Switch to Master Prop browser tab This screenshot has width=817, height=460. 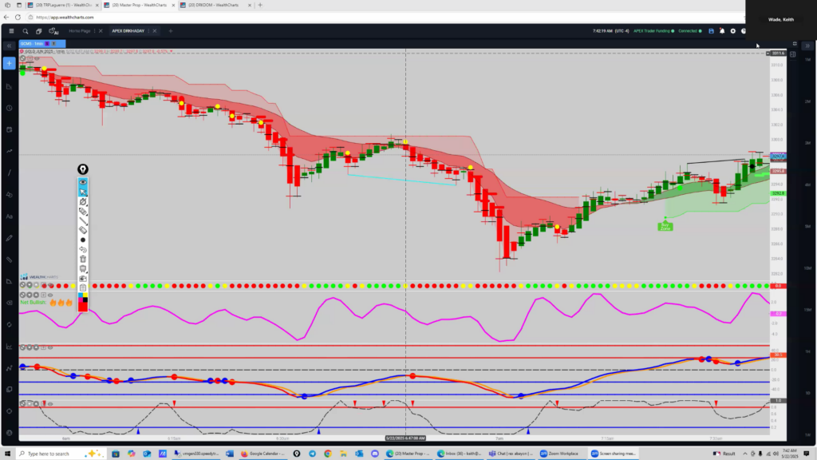coord(138,6)
